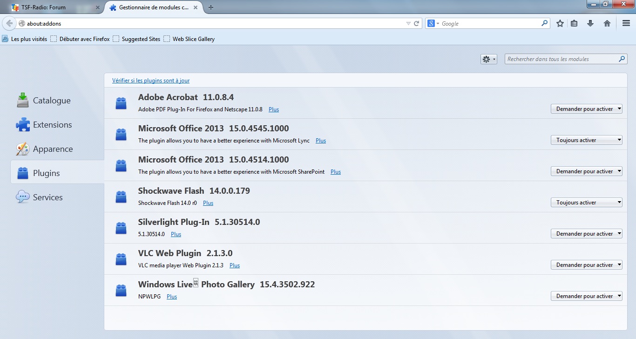Screen dimensions: 636x339
Task: Click the Silverlight Plug-In brick icon
Action: tap(121, 228)
